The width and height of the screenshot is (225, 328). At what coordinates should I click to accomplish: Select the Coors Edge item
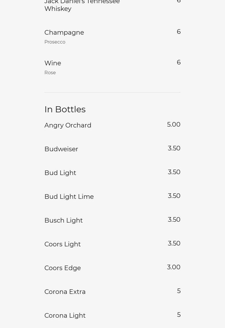tap(62, 268)
